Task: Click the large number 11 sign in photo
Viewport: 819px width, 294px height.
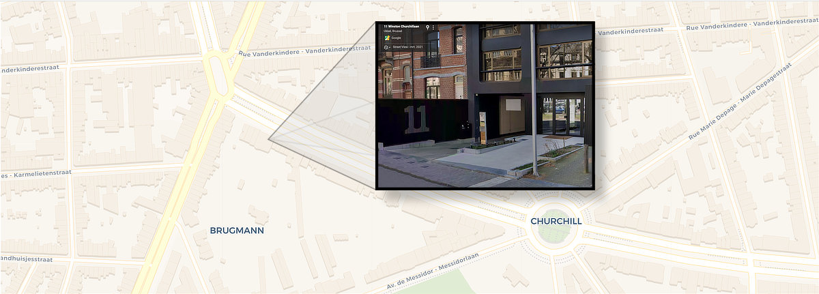Action: click(x=416, y=119)
